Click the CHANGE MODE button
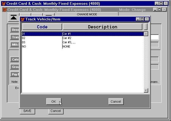This screenshot has height=121, width=171. pos(87,14)
